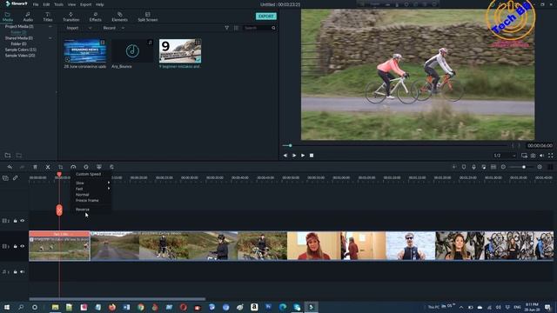Click the Delete trash icon in timeline toolbar
This screenshot has height=313, width=557.
(x=35, y=167)
